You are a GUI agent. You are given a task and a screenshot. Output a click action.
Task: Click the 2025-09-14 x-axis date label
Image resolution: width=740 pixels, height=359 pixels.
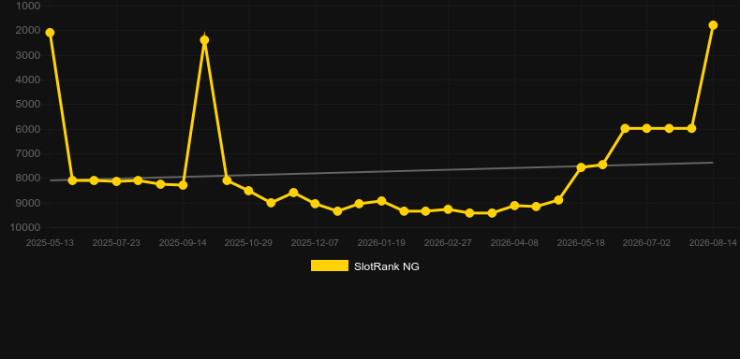tap(183, 243)
